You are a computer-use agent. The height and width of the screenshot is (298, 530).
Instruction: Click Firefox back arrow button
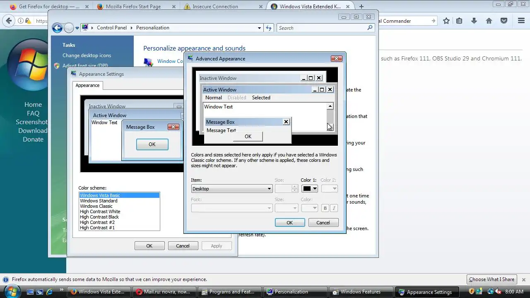point(9,21)
